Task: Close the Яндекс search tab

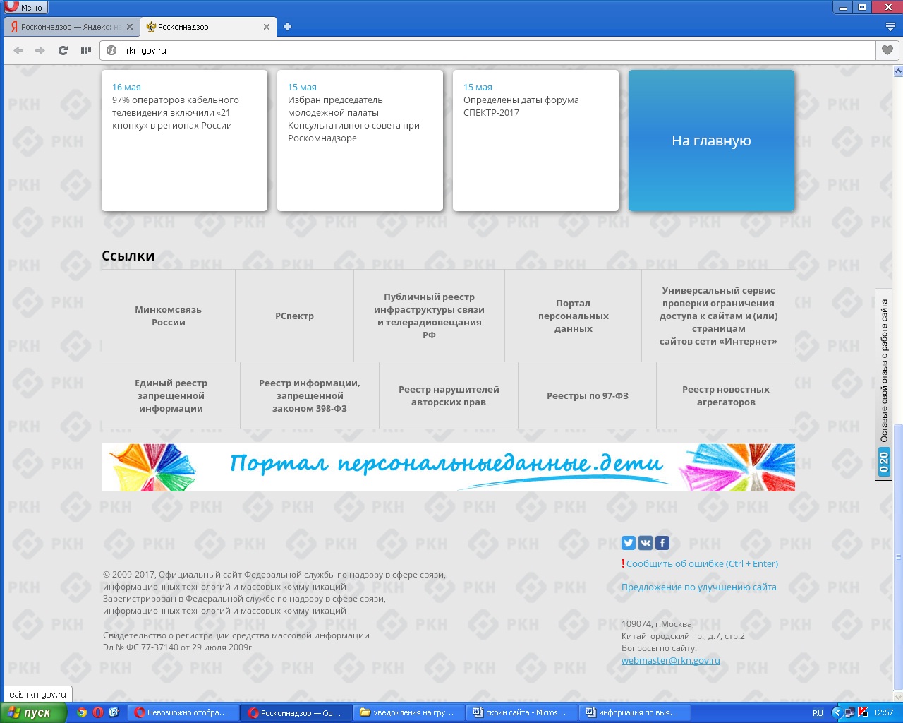Action: tap(129, 27)
